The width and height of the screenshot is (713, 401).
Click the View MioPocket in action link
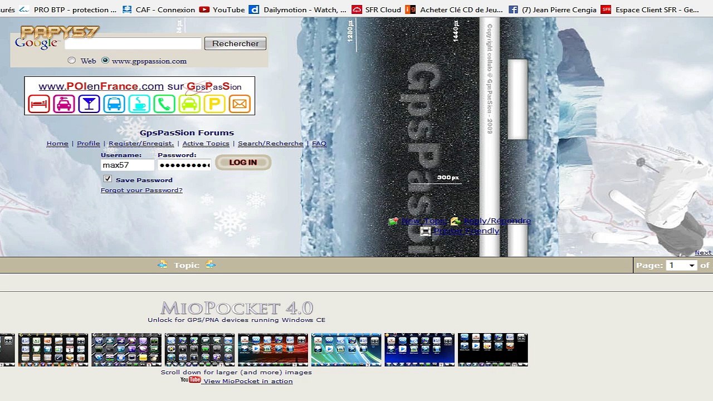coord(248,381)
